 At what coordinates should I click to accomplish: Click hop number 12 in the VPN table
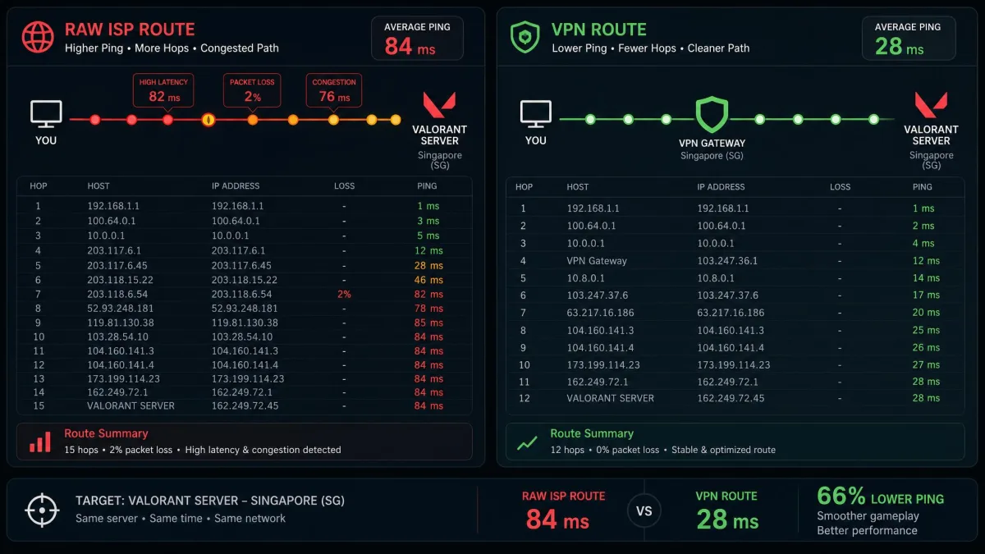pyautogui.click(x=524, y=398)
